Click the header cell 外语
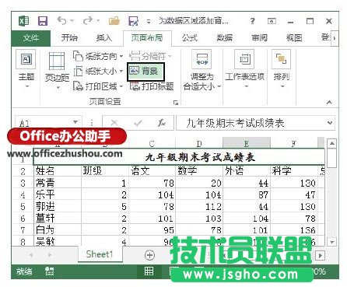The height and width of the screenshot is (287, 347). (247, 171)
